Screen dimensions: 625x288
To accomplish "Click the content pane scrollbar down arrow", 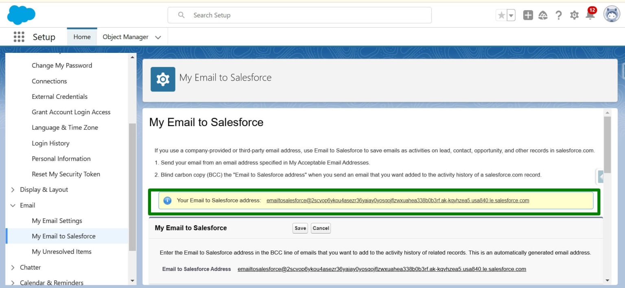I will click(x=608, y=280).
